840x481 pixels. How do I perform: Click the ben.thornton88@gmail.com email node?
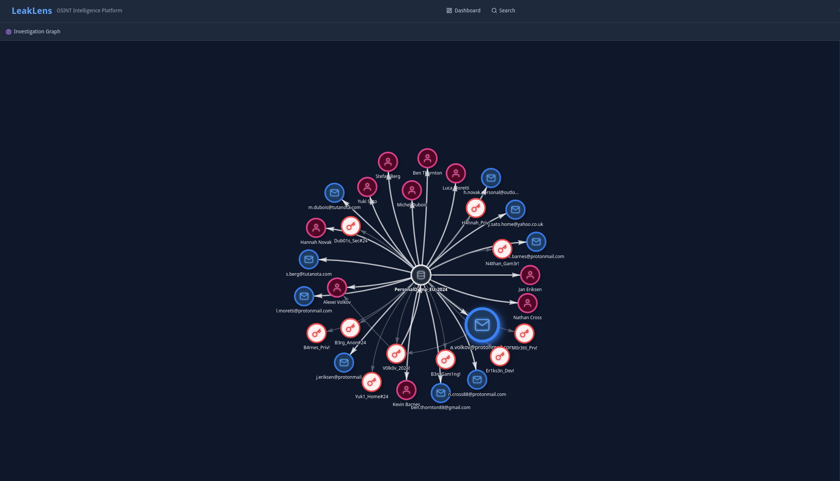[x=441, y=393]
